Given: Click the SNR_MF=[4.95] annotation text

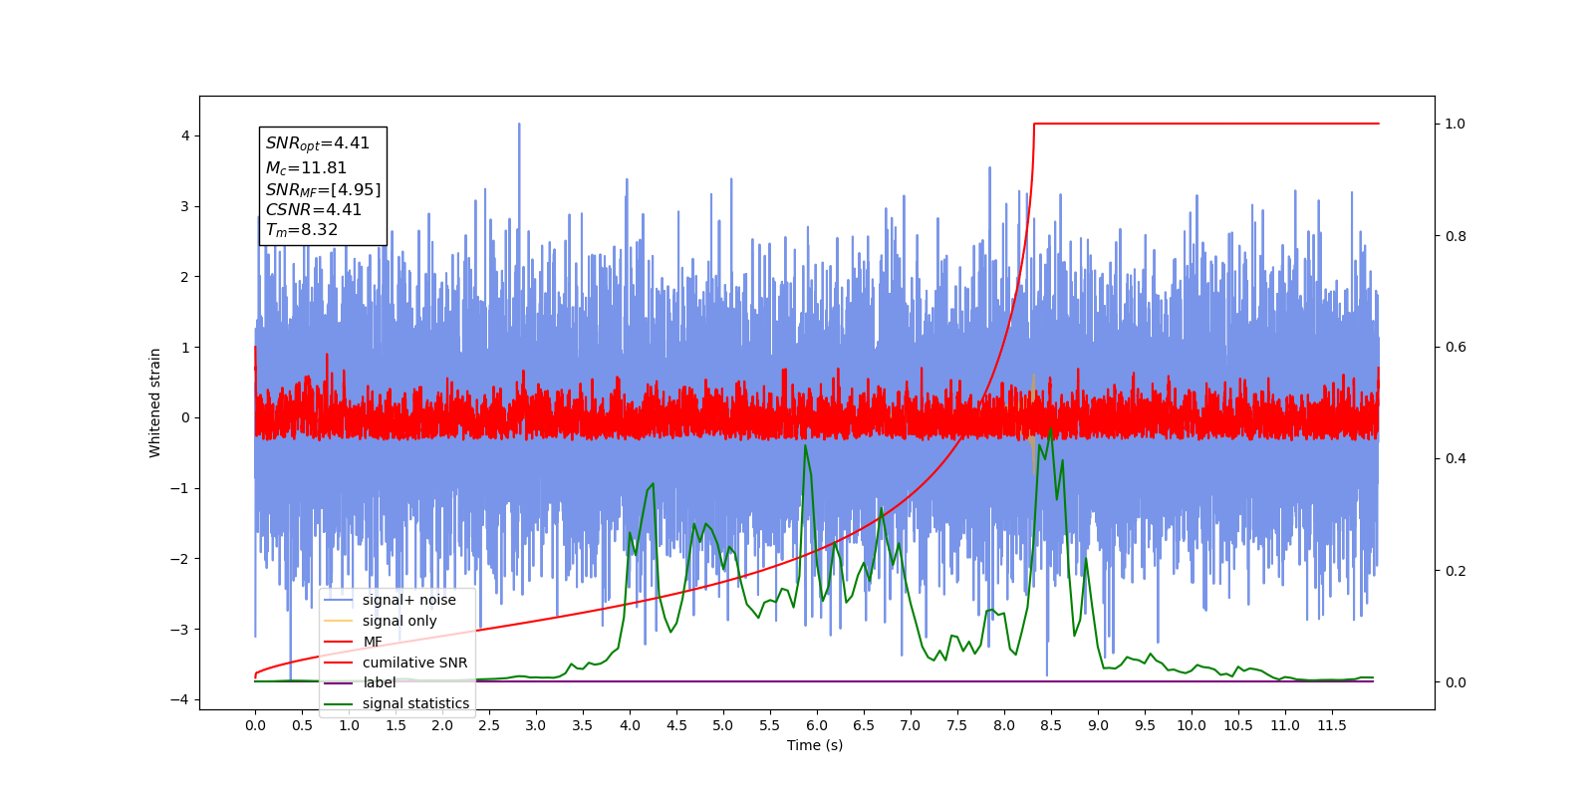Looking at the screenshot, I should [x=323, y=189].
